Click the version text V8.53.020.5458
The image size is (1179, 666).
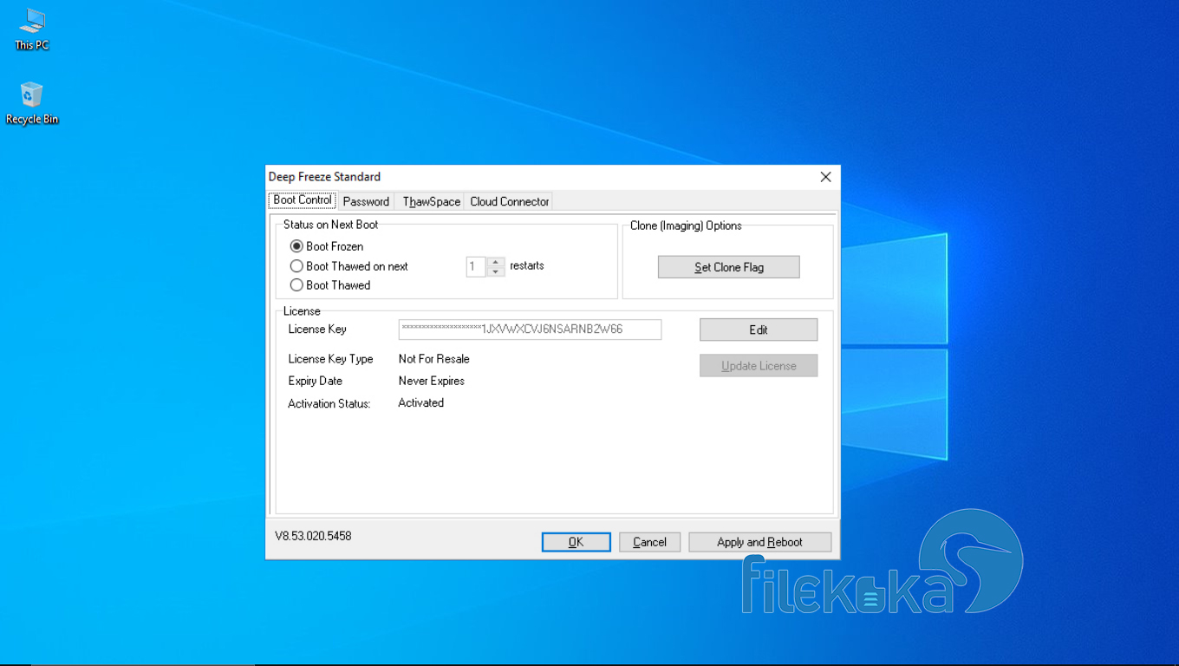[x=313, y=536]
